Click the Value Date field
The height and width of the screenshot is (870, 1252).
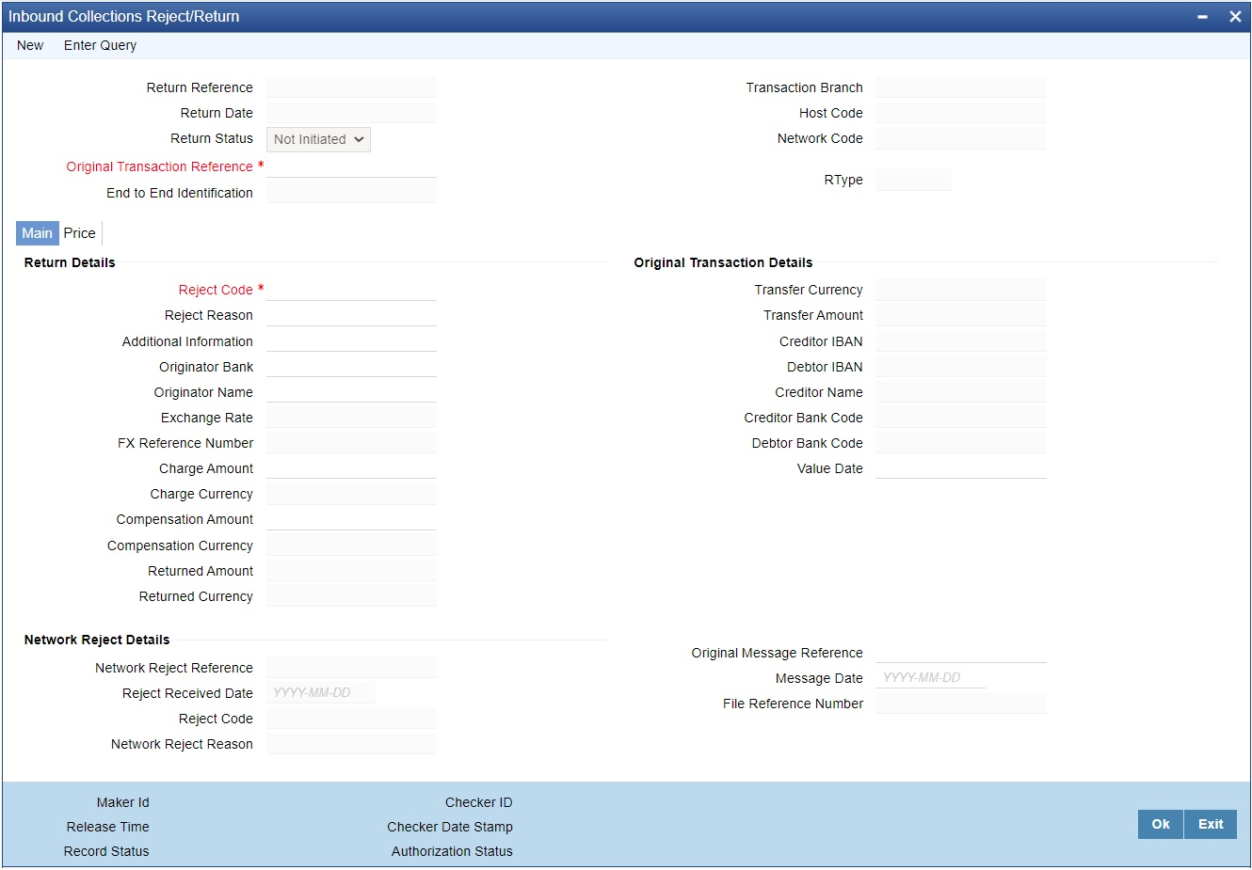[x=961, y=468]
